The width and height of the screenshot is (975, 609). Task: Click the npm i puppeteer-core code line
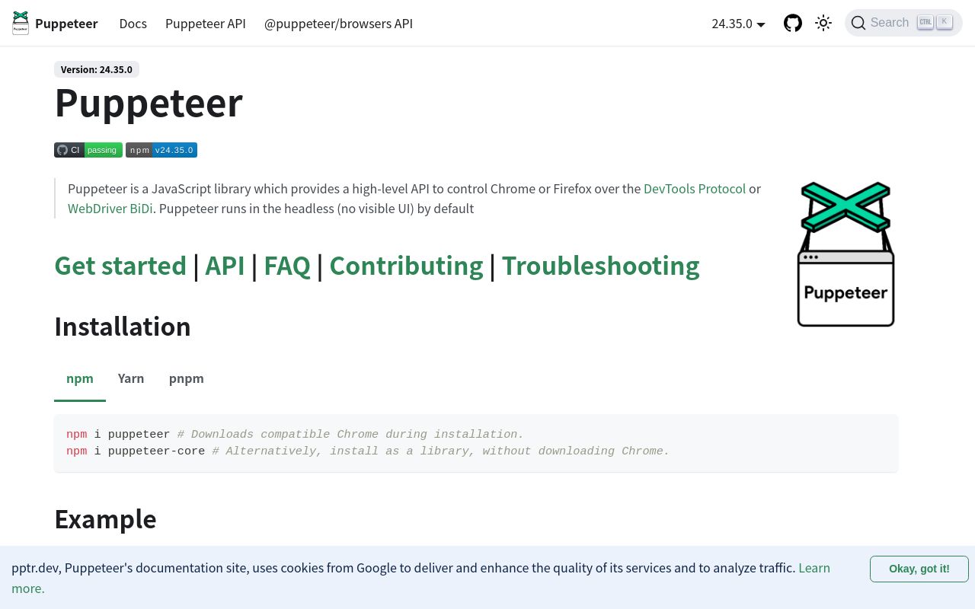pyautogui.click(x=368, y=451)
